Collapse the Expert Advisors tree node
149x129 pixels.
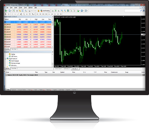coord(5,59)
